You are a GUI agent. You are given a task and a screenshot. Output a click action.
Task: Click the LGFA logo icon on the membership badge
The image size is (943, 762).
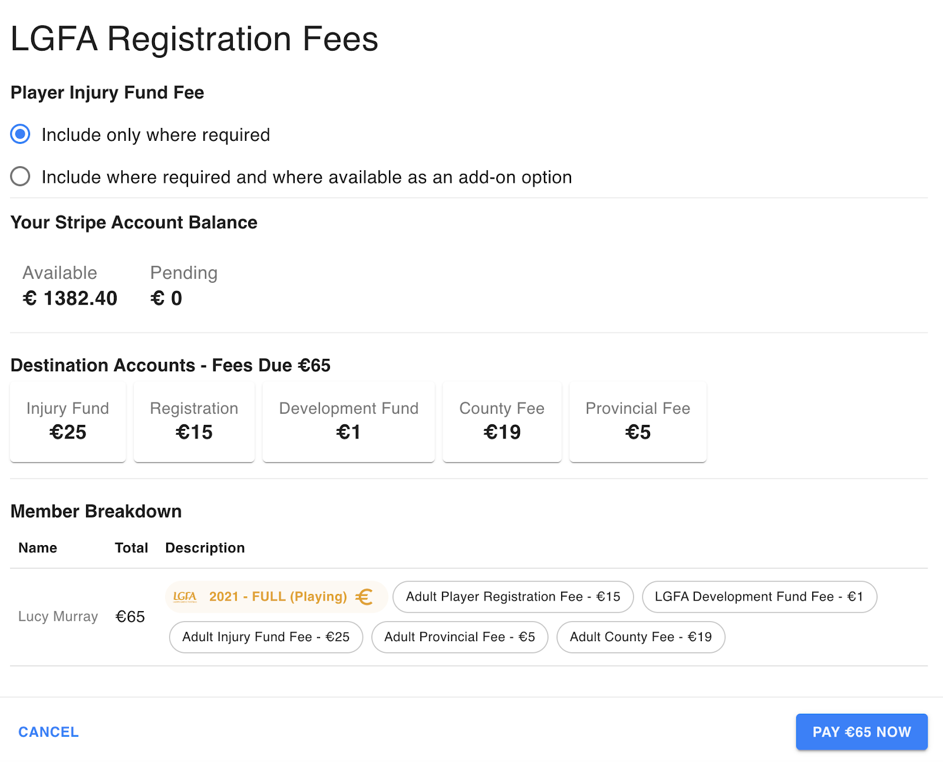pos(184,596)
